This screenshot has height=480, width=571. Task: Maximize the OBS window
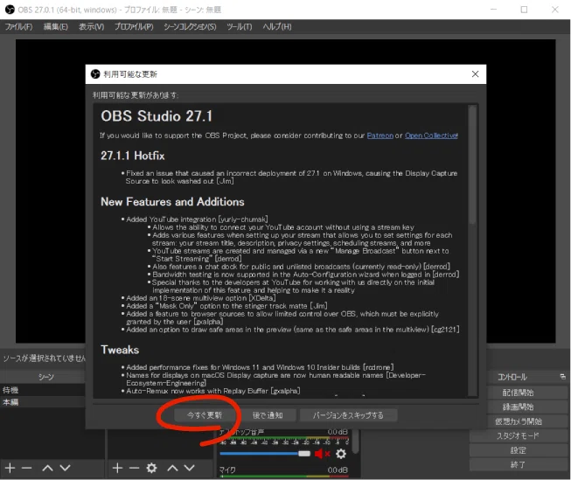pos(524,10)
